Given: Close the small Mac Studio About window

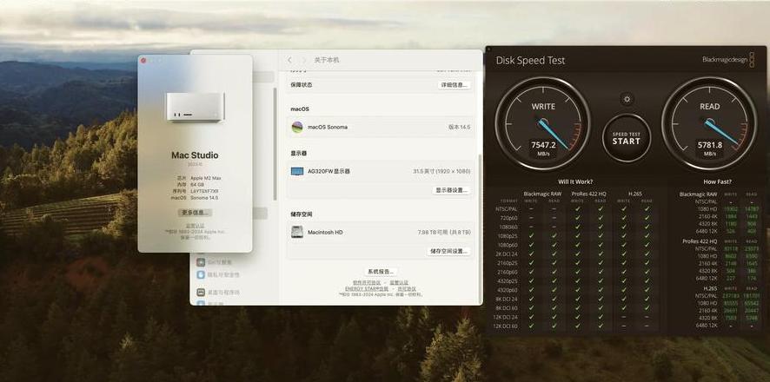Looking at the screenshot, I should [143, 60].
